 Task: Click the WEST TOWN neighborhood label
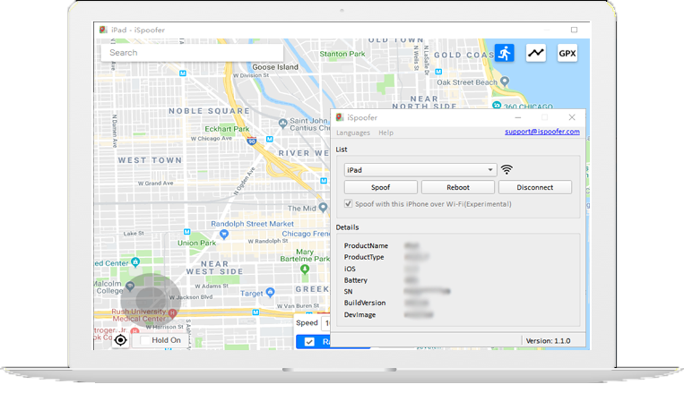[150, 160]
